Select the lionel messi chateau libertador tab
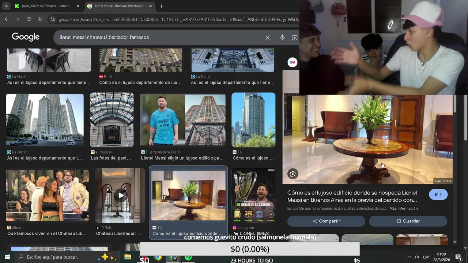Screen dimensions: 468x263 120,6
